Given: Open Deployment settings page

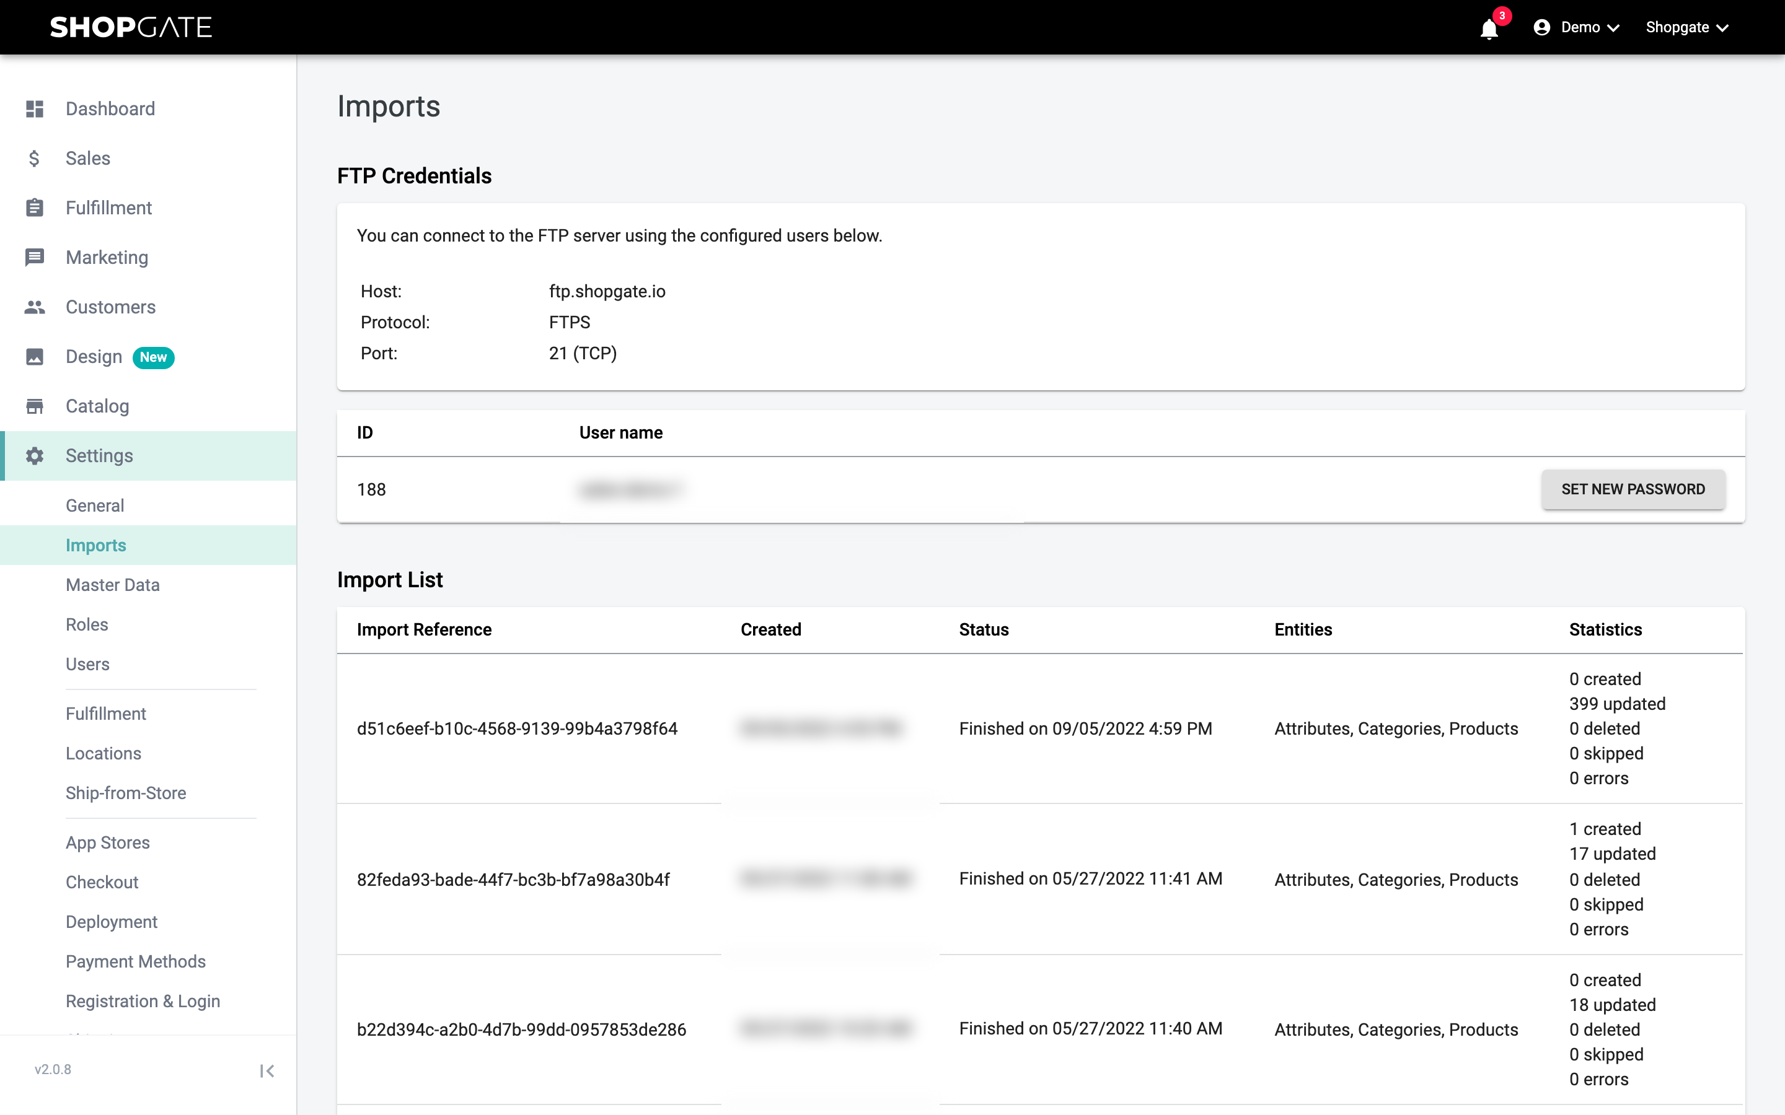Looking at the screenshot, I should 112,922.
